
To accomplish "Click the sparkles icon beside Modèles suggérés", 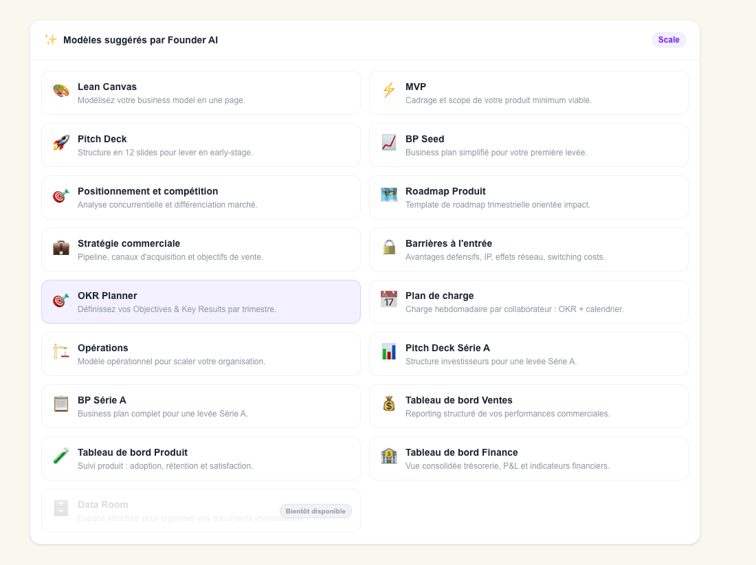I will pyautogui.click(x=51, y=40).
